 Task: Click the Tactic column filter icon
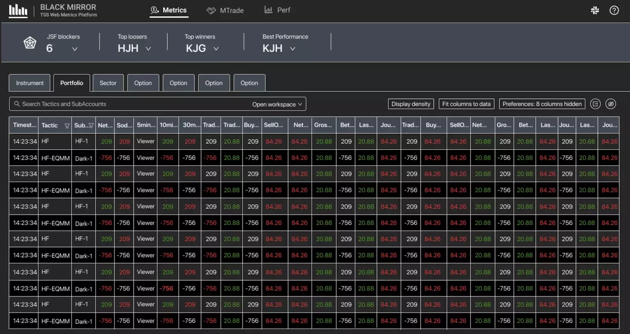tap(67, 125)
